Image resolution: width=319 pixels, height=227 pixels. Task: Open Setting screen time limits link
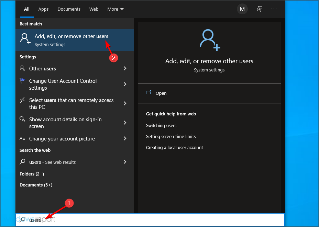click(x=171, y=137)
